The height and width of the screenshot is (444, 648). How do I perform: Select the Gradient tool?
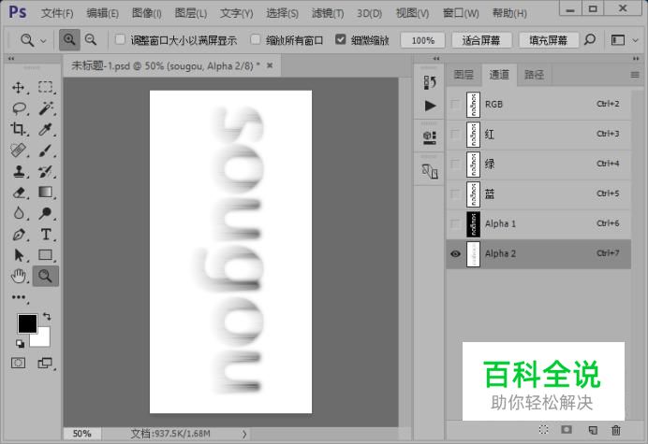tap(46, 193)
